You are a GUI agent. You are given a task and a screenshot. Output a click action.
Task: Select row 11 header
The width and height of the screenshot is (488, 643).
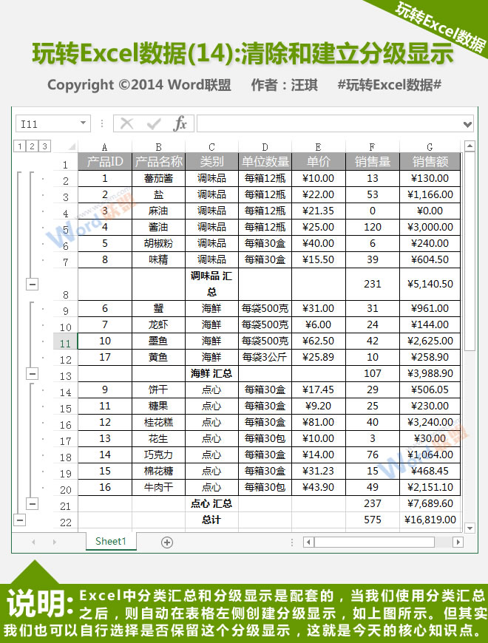65,341
